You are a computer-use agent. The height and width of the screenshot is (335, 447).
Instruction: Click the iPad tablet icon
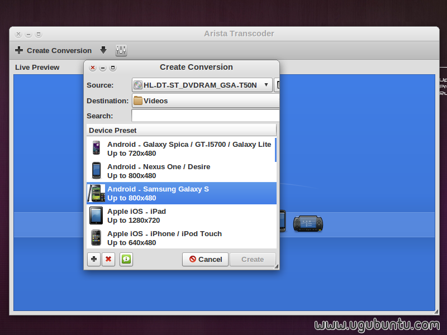(96, 216)
